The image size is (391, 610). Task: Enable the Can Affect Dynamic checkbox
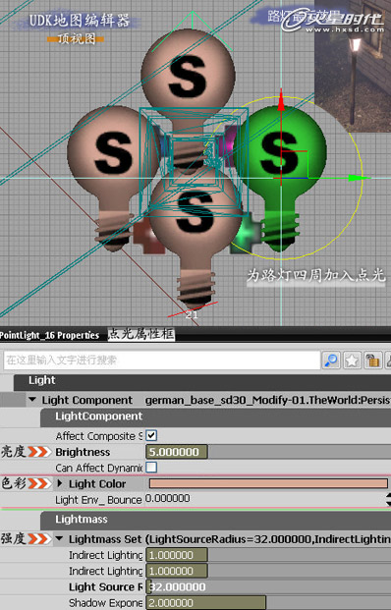click(151, 467)
